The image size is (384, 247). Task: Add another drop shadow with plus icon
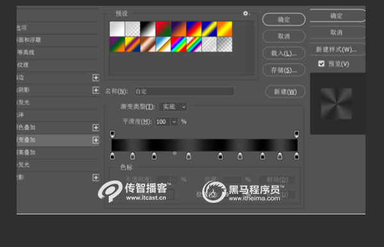click(x=96, y=177)
